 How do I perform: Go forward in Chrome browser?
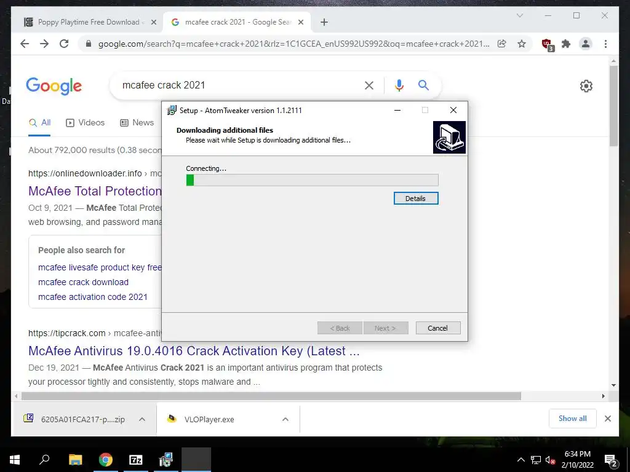click(44, 44)
